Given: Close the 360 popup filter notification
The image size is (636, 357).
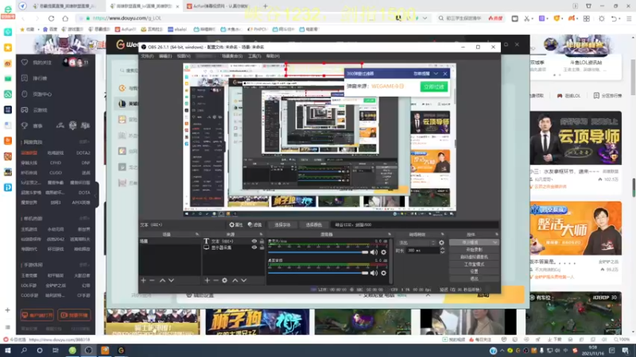Looking at the screenshot, I should tap(445, 74).
